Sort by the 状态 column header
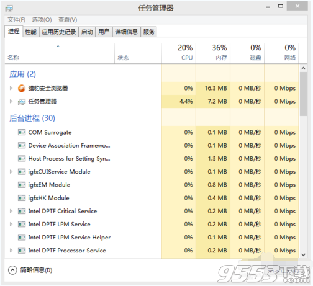313x286 pixels. [x=138, y=53]
